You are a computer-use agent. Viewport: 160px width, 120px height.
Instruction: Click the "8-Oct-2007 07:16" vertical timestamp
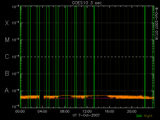pos(156,24)
